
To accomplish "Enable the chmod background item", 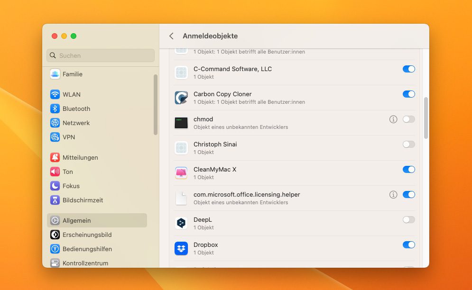I will [409, 119].
